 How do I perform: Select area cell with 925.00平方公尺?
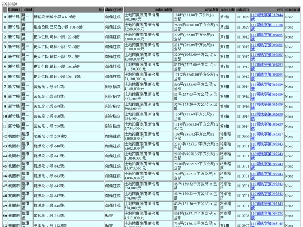pos(196,37)
